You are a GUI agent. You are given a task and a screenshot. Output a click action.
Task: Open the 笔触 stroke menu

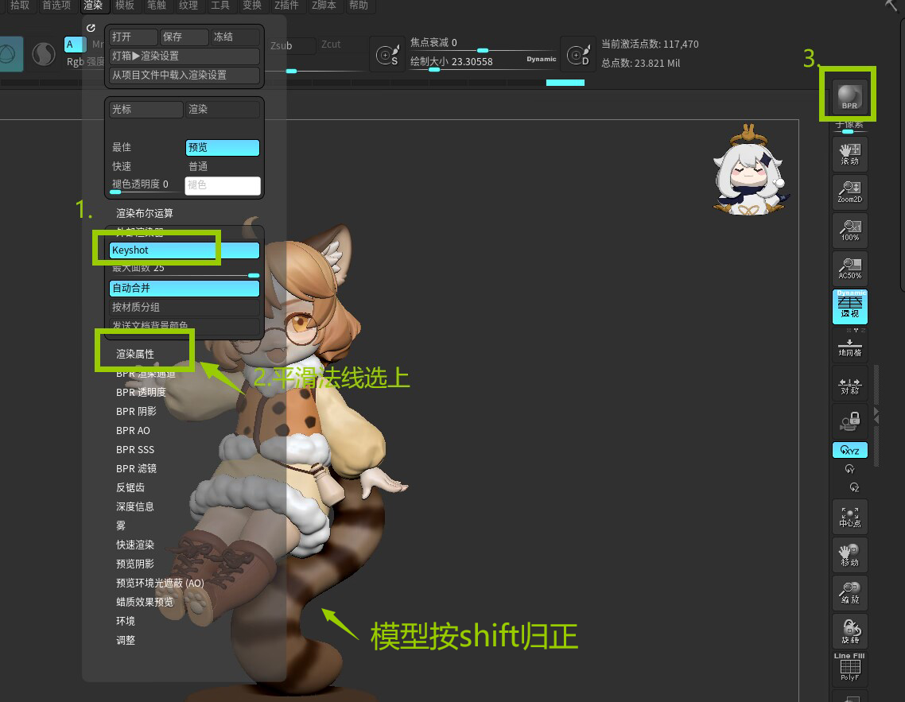tap(157, 6)
